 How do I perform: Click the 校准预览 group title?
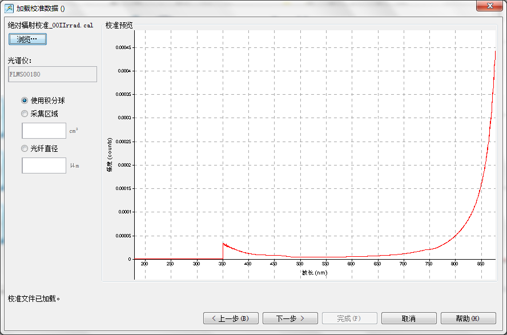coord(119,26)
